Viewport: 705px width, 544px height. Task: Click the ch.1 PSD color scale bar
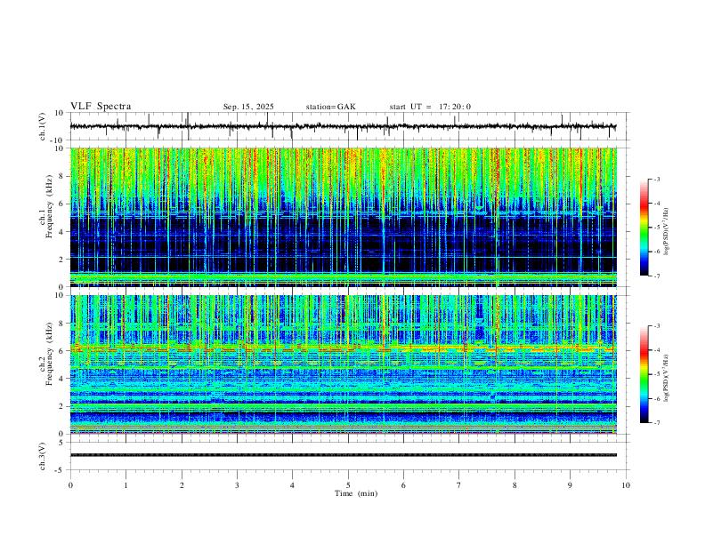tap(644, 227)
